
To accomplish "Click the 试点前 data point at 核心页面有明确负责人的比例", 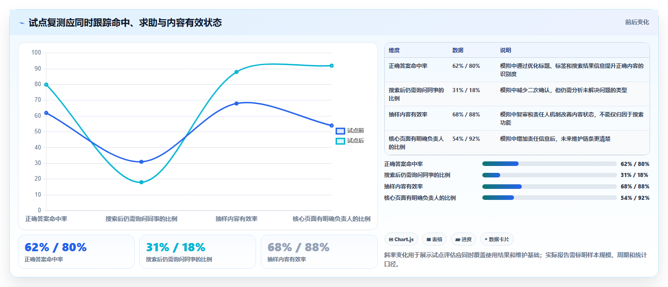I will (x=331, y=126).
